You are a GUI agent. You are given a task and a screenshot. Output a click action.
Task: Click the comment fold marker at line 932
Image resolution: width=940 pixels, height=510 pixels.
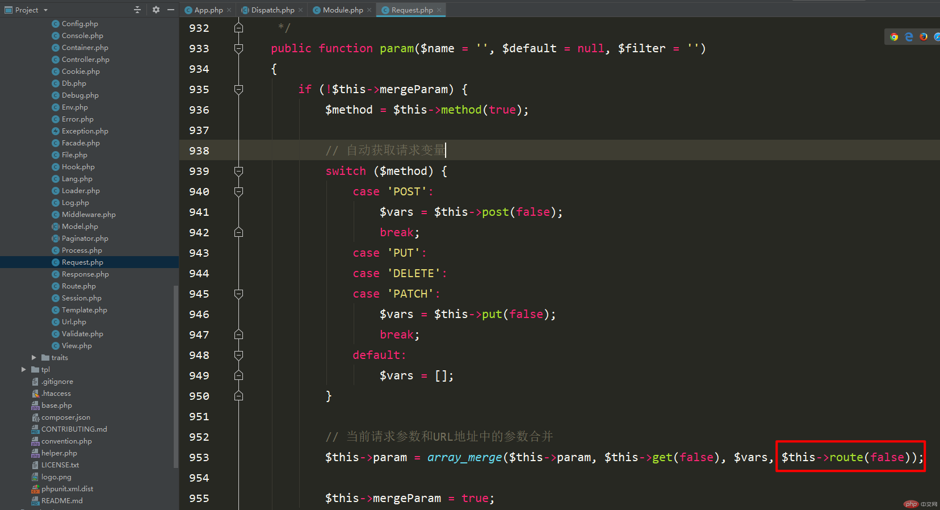point(239,28)
